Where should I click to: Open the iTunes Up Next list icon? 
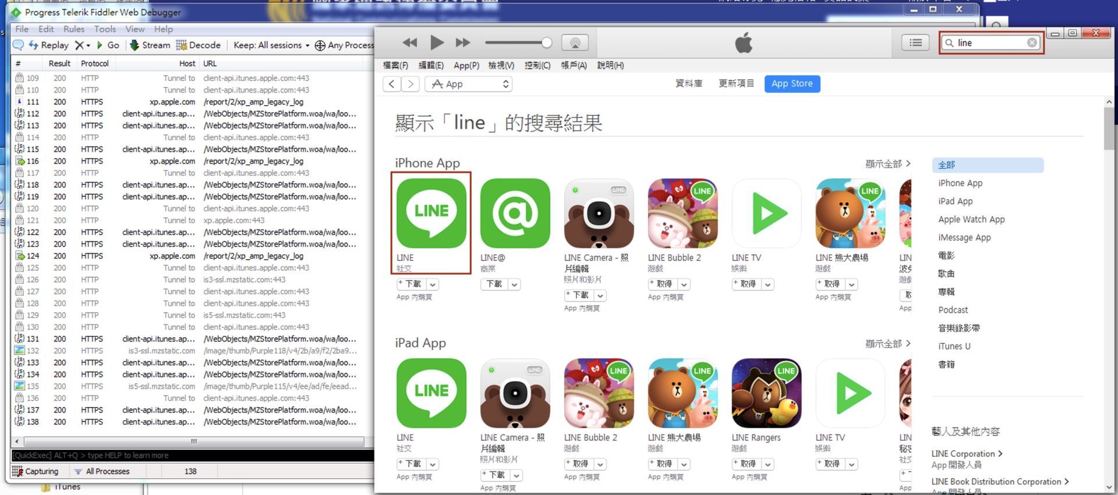[915, 42]
